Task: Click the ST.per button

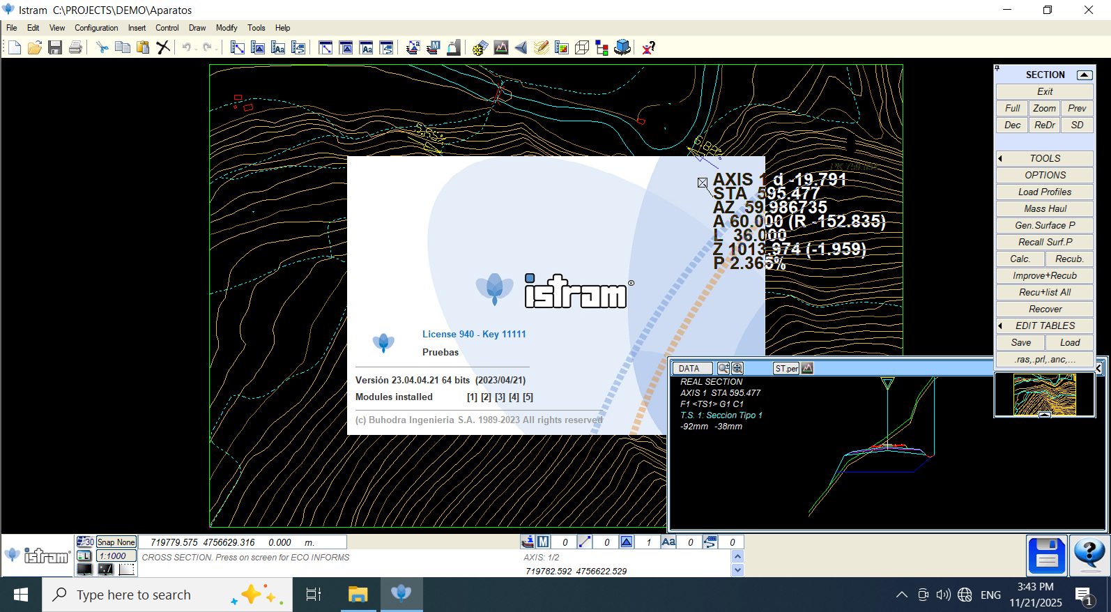Action: click(x=786, y=368)
